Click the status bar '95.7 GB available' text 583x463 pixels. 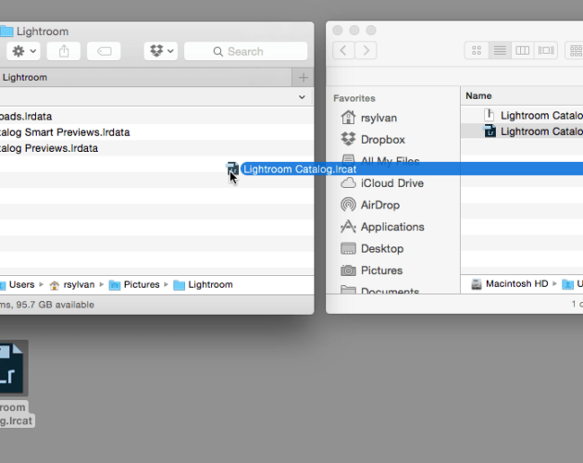coord(55,305)
